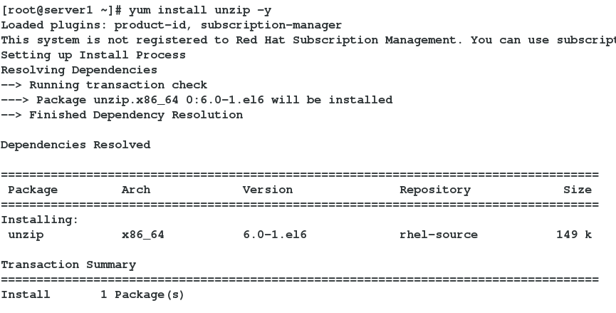Click the root@server1 shell prompt
The image size is (616, 313).
[62, 10]
